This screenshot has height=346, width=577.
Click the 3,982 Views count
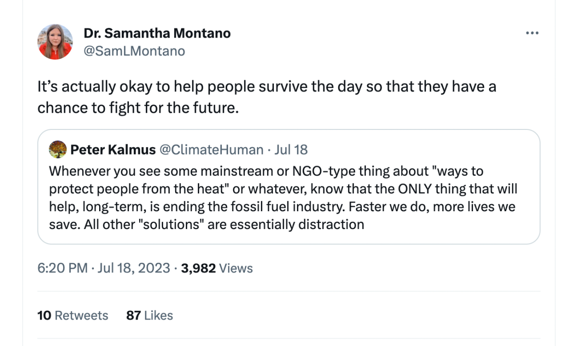(x=217, y=268)
